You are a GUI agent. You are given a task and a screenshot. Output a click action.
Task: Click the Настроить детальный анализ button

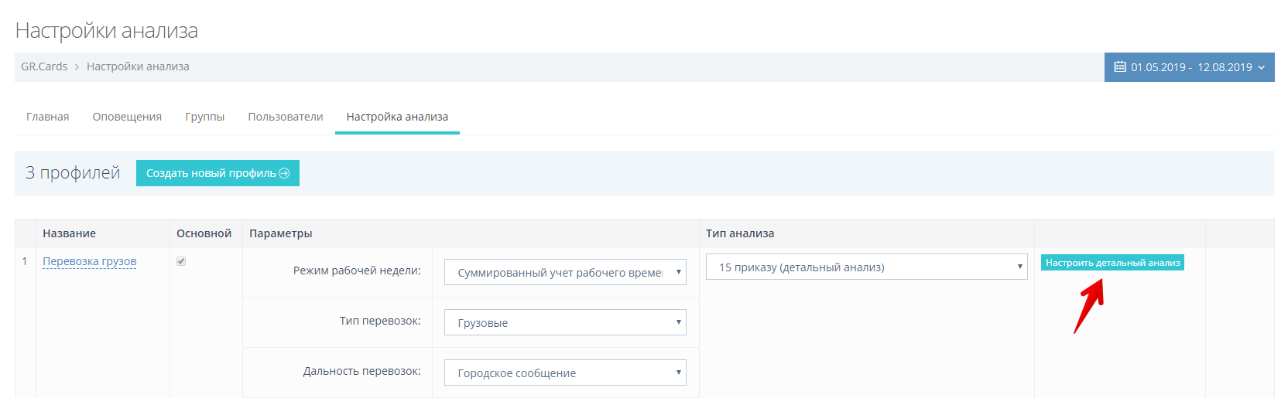coord(1112,263)
